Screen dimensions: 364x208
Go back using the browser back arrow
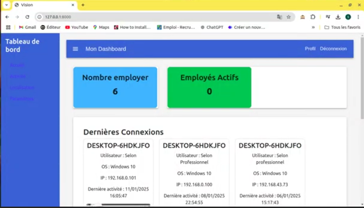7,17
